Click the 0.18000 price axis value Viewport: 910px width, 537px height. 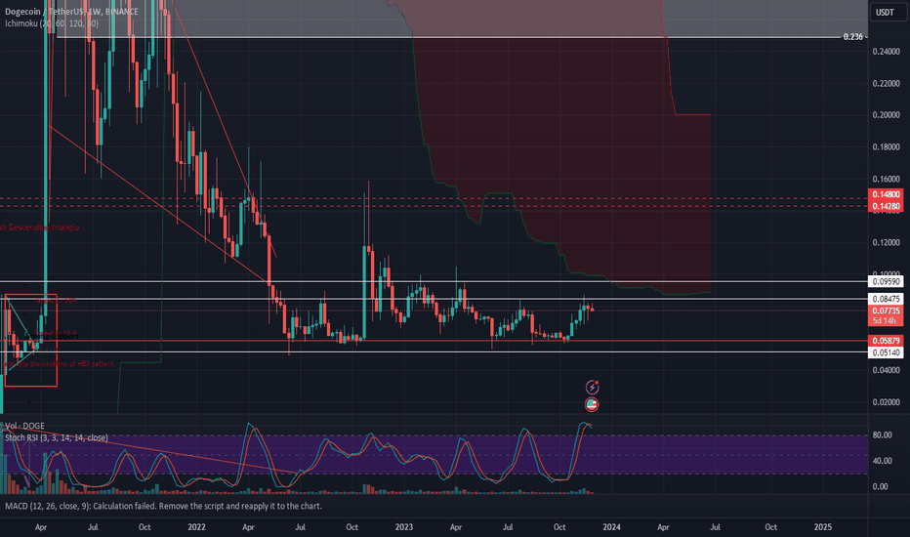pyautogui.click(x=886, y=146)
